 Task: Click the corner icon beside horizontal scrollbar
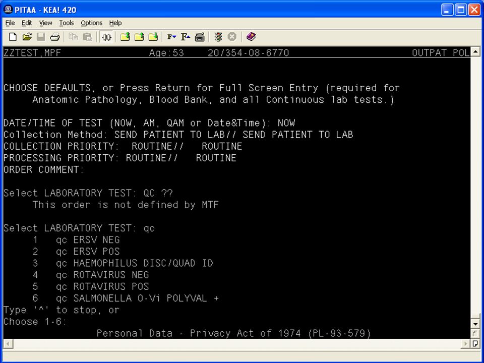click(475, 343)
